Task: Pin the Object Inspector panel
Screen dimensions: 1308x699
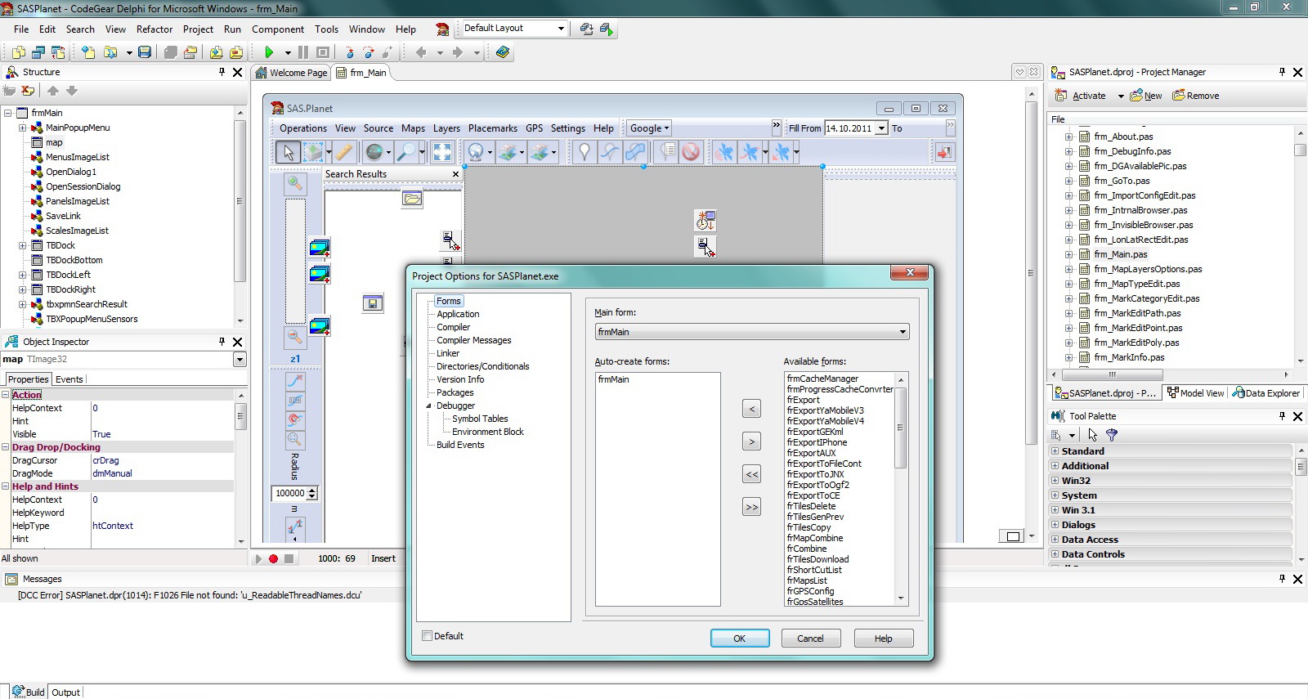Action: pos(222,342)
